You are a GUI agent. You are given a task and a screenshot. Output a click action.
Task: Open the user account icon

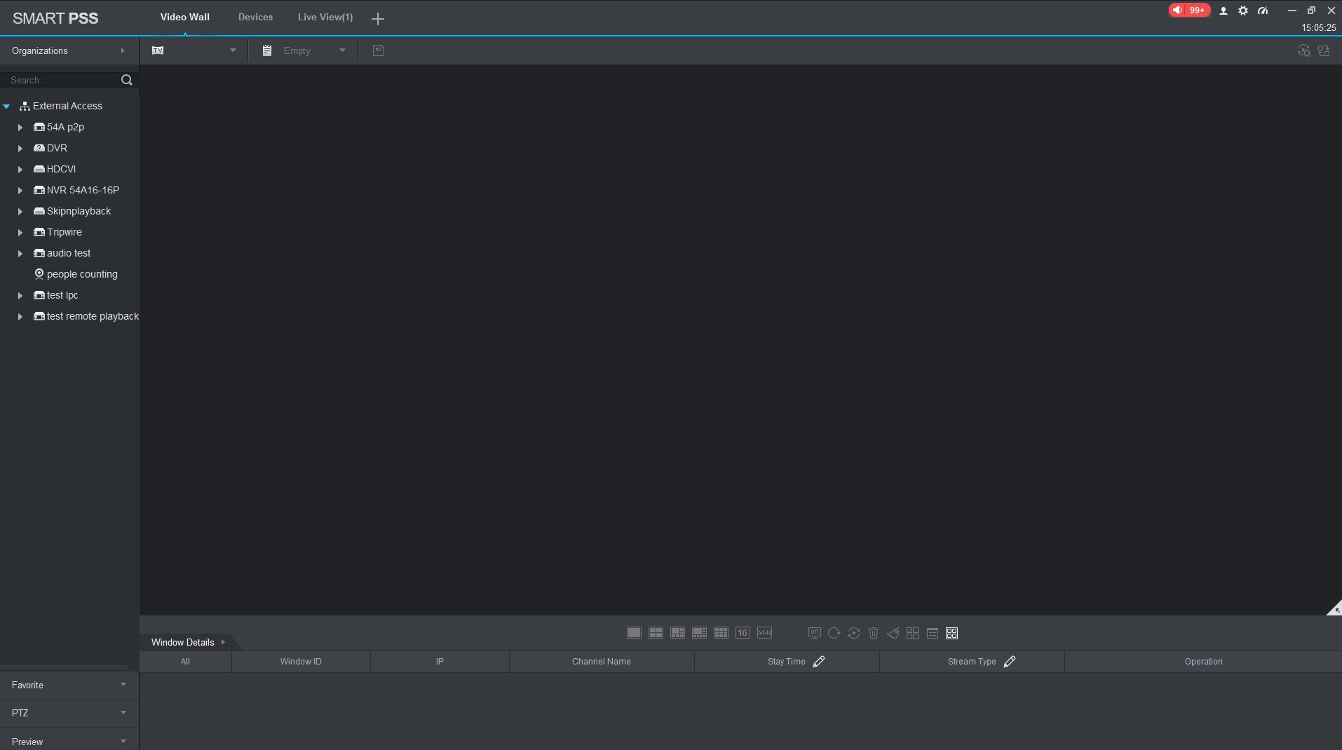pyautogui.click(x=1224, y=11)
